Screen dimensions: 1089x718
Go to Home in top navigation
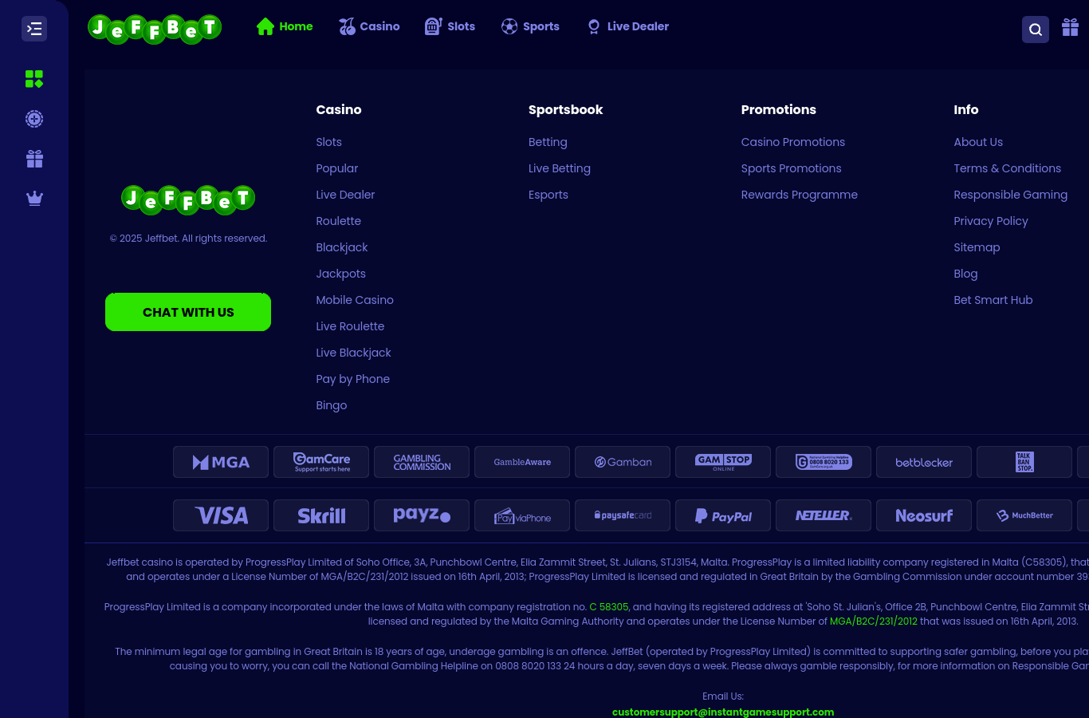(x=285, y=26)
